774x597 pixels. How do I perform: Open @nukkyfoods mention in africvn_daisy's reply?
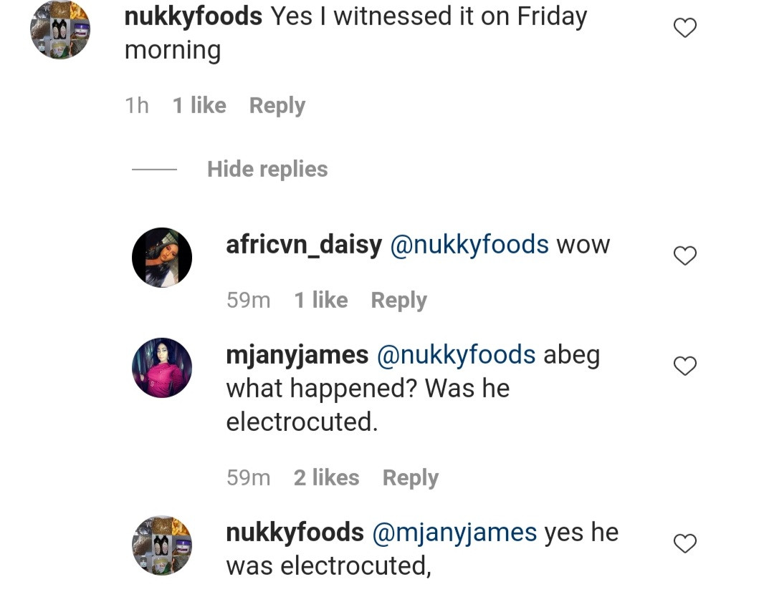pos(469,245)
